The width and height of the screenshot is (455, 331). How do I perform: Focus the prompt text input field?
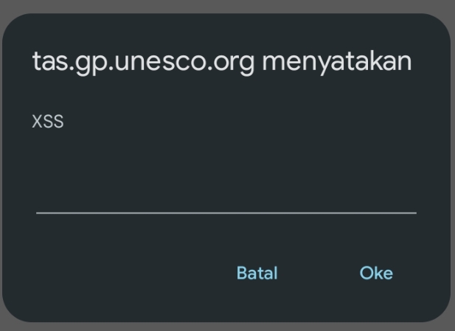pyautogui.click(x=226, y=195)
